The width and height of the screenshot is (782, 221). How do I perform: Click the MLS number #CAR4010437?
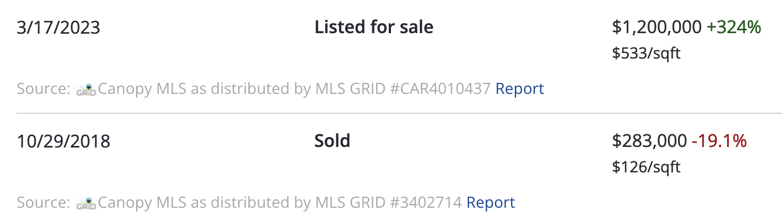[x=440, y=88]
